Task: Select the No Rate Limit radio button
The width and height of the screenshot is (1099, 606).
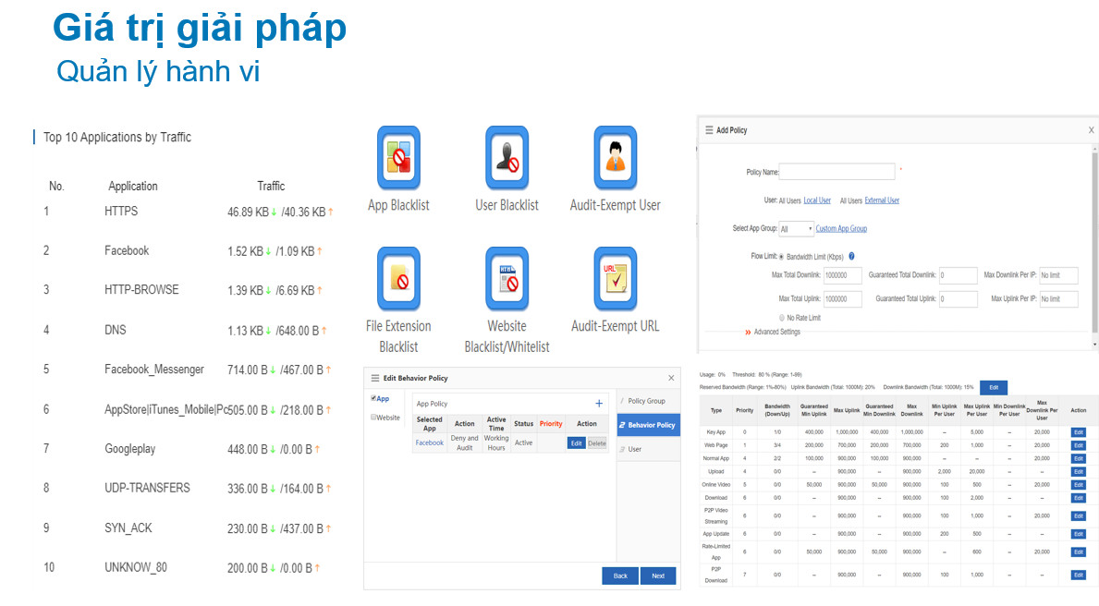Action: tap(781, 318)
